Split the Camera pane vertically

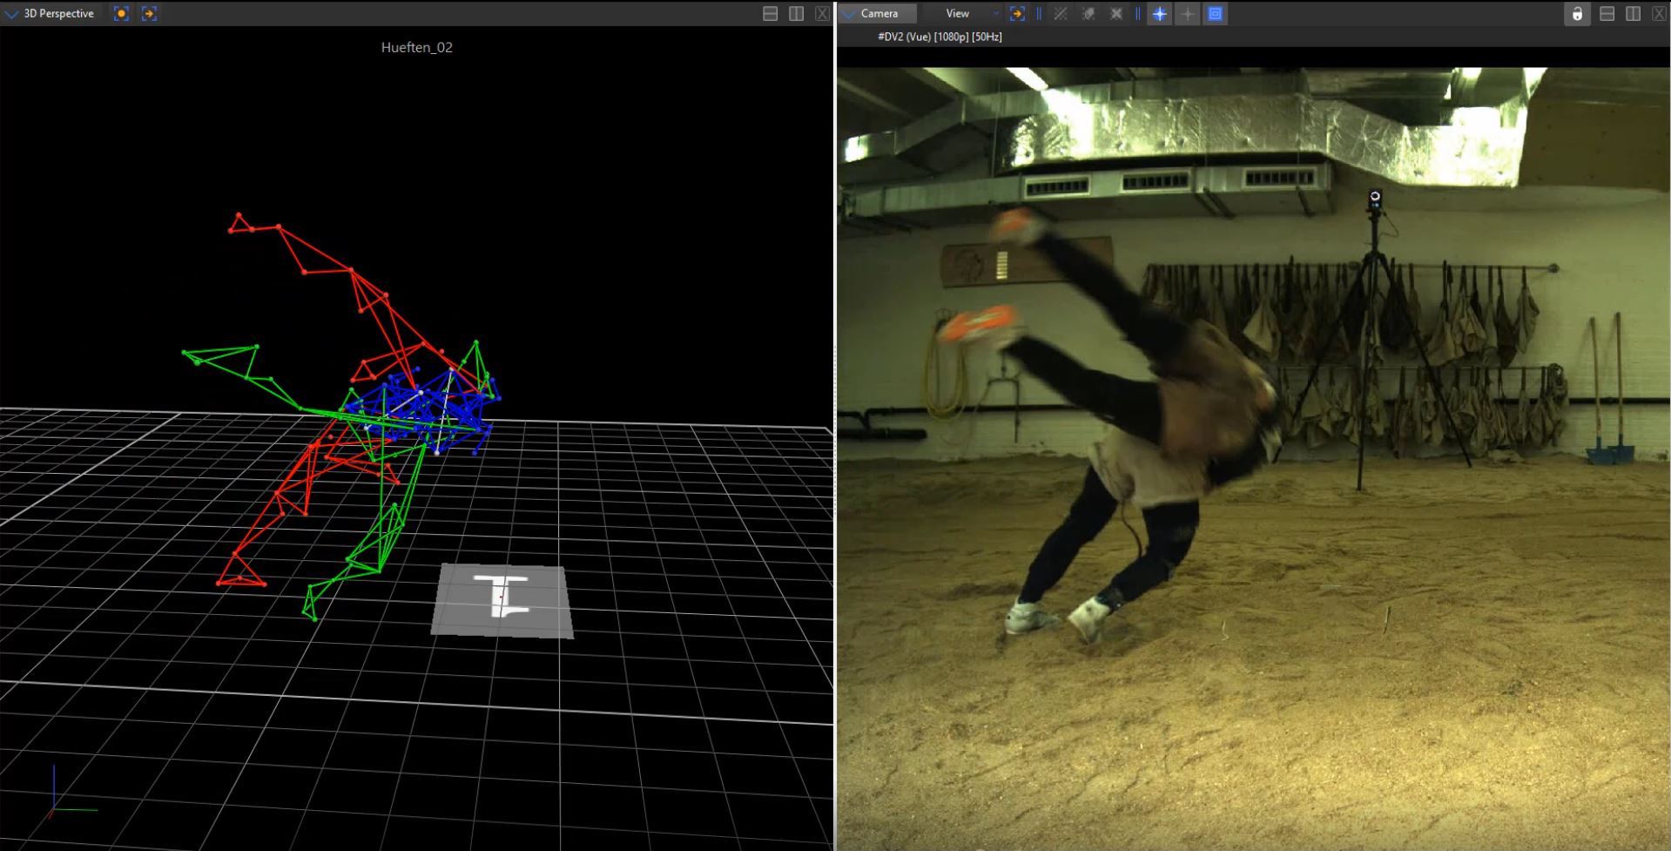coord(1633,14)
